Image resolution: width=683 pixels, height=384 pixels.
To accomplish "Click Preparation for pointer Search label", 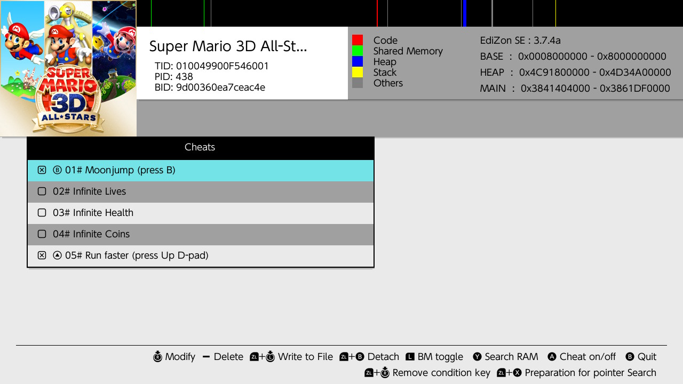I will coord(590,373).
